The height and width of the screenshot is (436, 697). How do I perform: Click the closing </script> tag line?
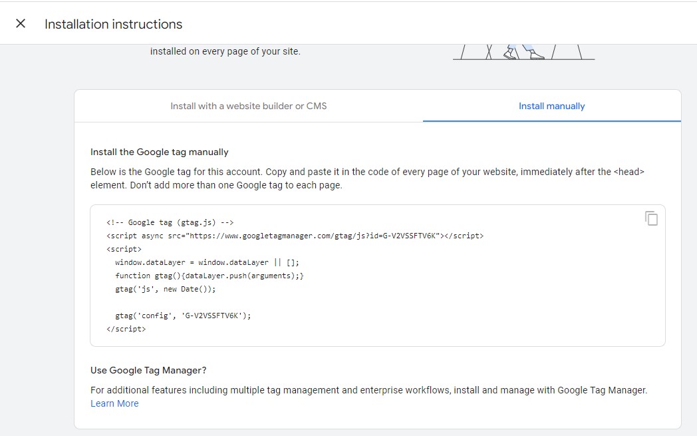pyautogui.click(x=126, y=329)
